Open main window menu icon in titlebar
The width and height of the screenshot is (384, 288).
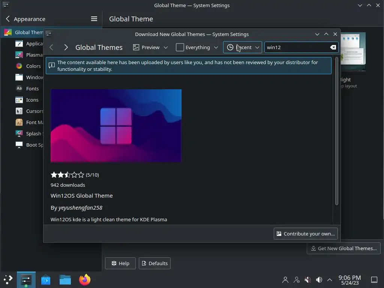(x=6, y=4)
